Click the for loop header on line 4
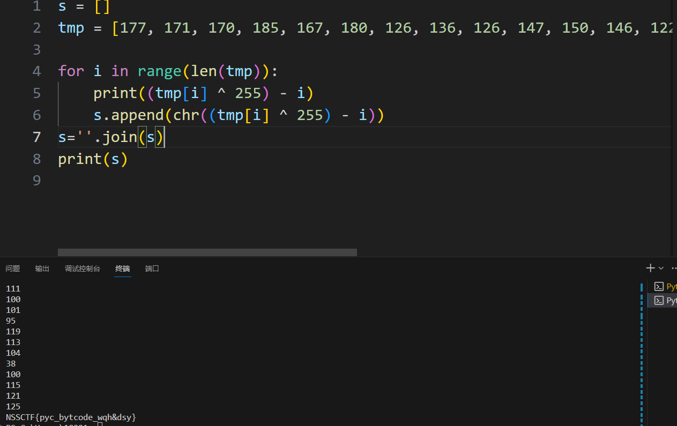The height and width of the screenshot is (426, 677). coord(168,71)
